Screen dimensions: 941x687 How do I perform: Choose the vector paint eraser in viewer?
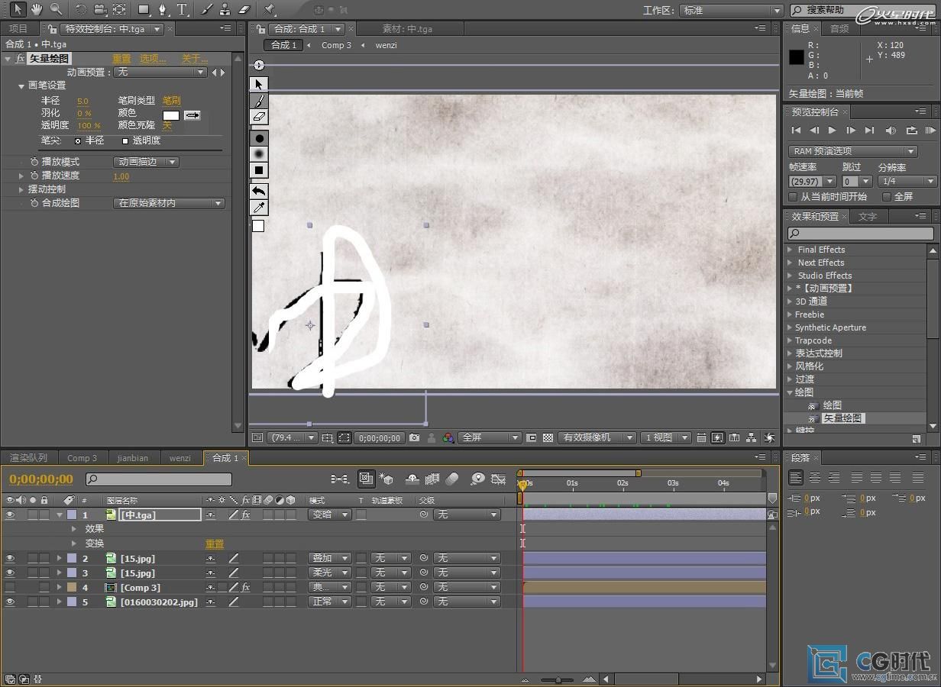tap(259, 117)
